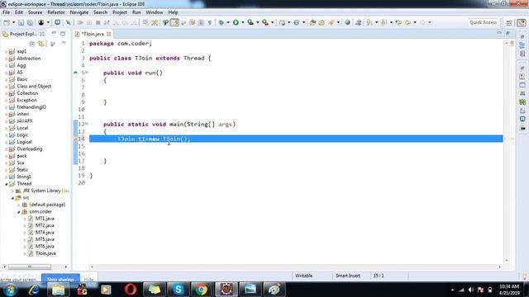Click the Previous Annotation icon
The height and width of the screenshot is (297, 529).
[x=384, y=22]
